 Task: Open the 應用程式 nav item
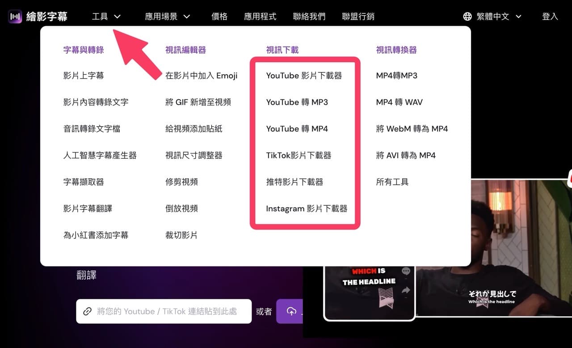pyautogui.click(x=260, y=17)
